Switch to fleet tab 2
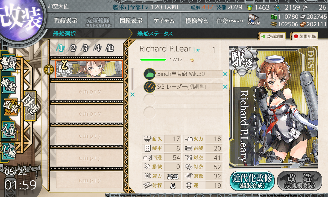The image size is (328, 197). [73, 48]
